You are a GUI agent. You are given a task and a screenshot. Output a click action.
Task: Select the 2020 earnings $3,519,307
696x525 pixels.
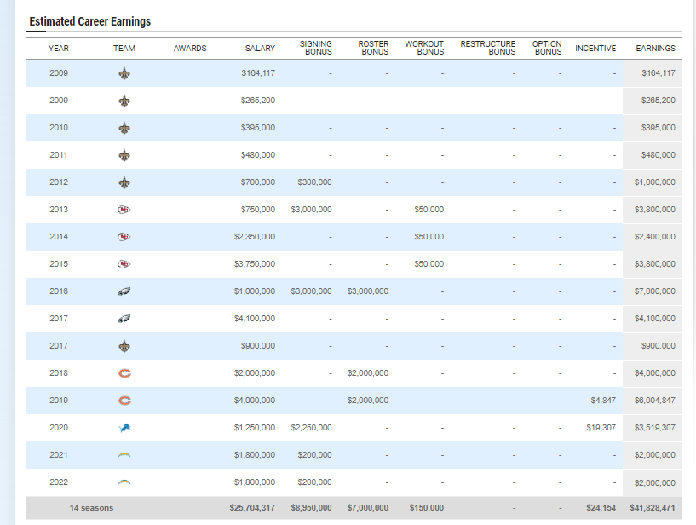tap(655, 428)
